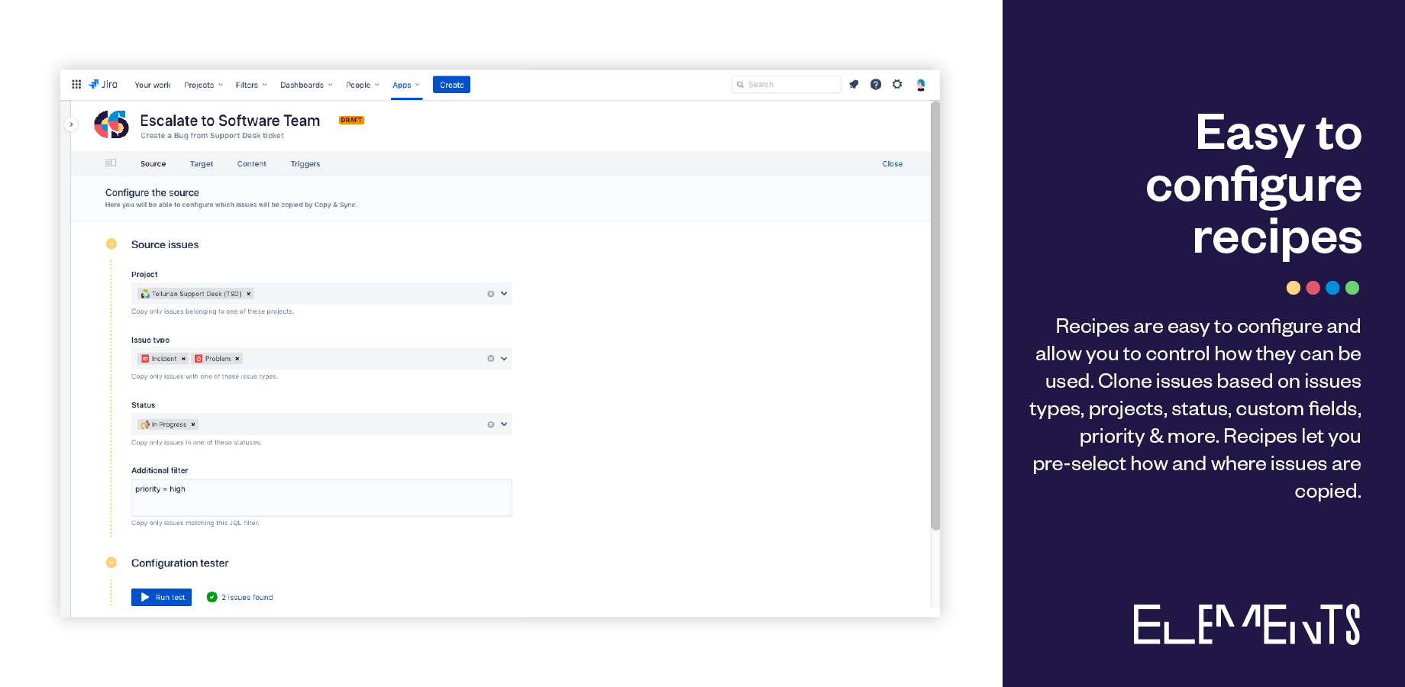Collapse the Source issues section marker
The width and height of the screenshot is (1405, 687).
coord(111,244)
